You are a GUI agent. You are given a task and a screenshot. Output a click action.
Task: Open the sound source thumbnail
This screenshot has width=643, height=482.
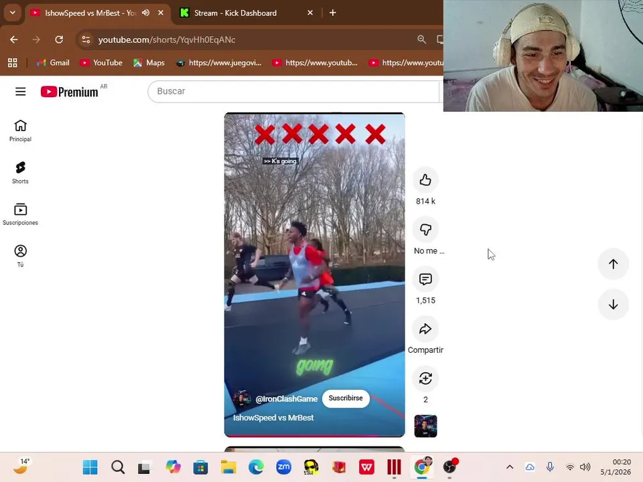pos(425,426)
